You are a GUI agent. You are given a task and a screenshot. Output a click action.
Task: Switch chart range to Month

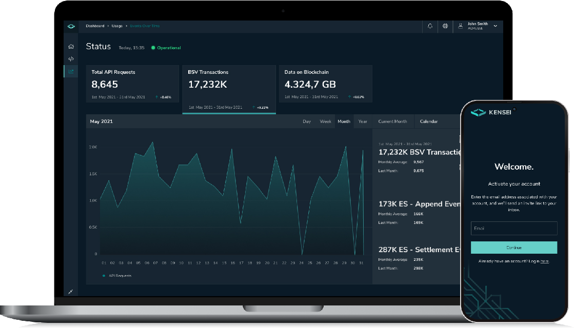(344, 121)
